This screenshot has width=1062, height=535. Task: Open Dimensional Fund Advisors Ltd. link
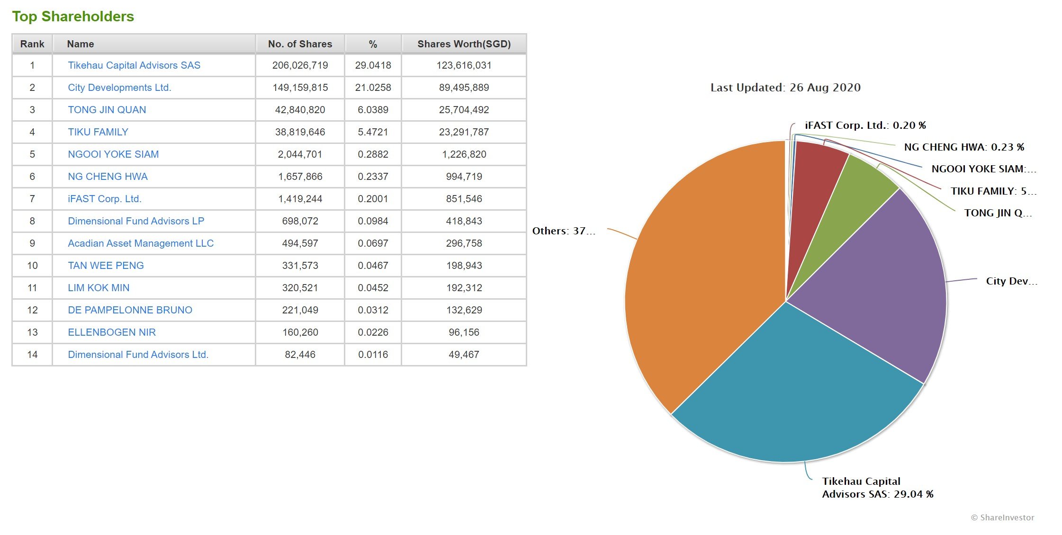coord(138,355)
